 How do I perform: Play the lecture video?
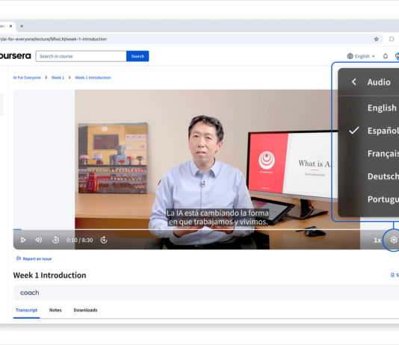coord(23,240)
